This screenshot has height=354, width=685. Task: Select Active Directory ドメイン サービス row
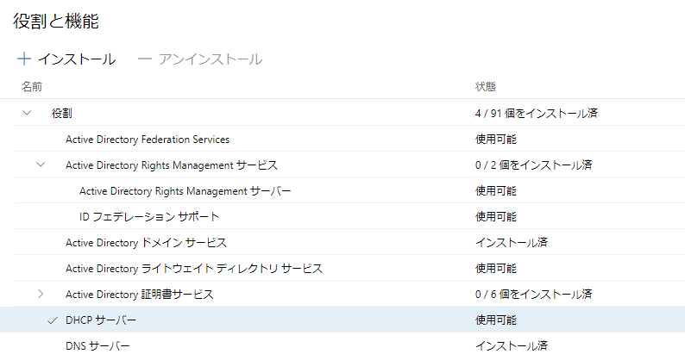349,242
